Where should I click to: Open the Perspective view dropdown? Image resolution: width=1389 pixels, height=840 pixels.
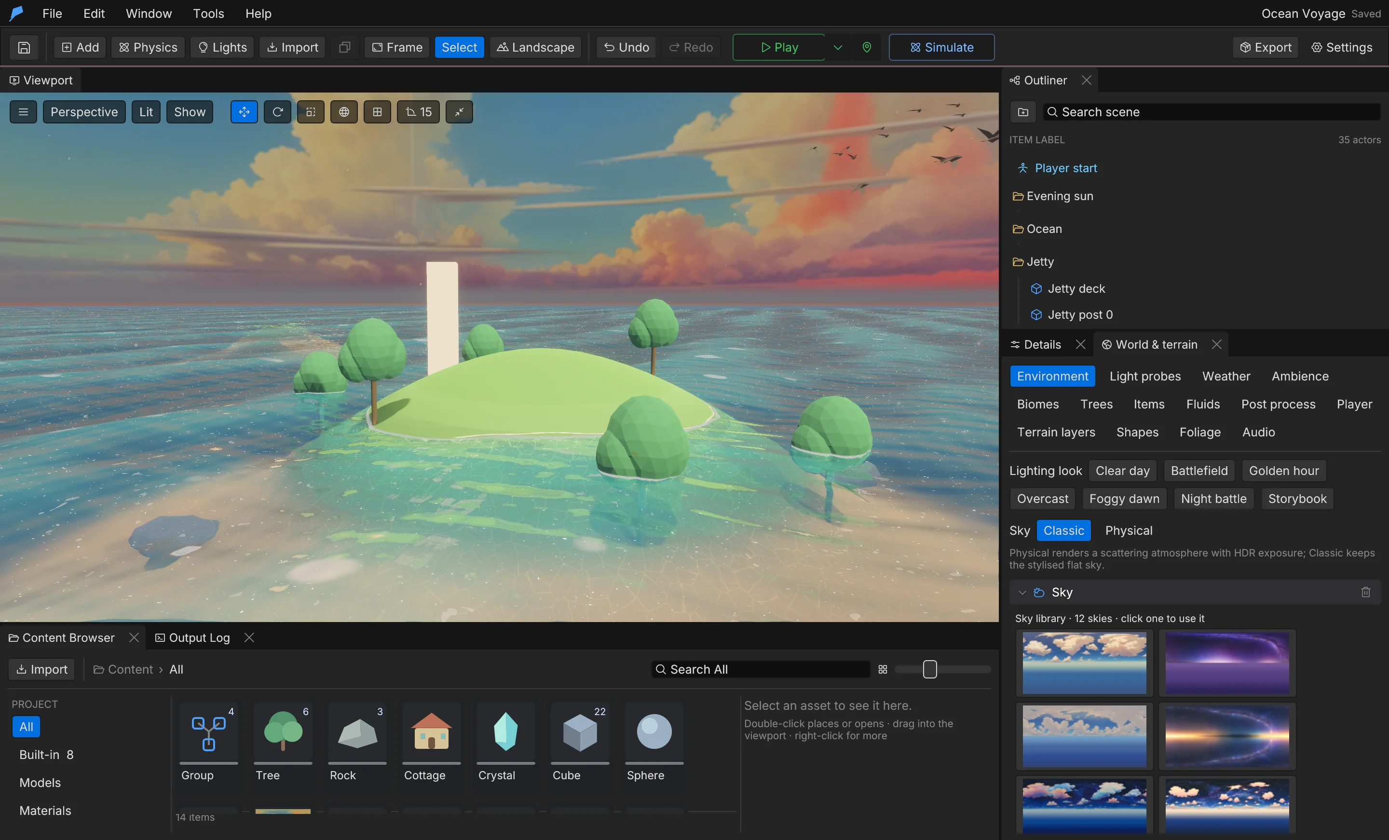[x=84, y=111]
